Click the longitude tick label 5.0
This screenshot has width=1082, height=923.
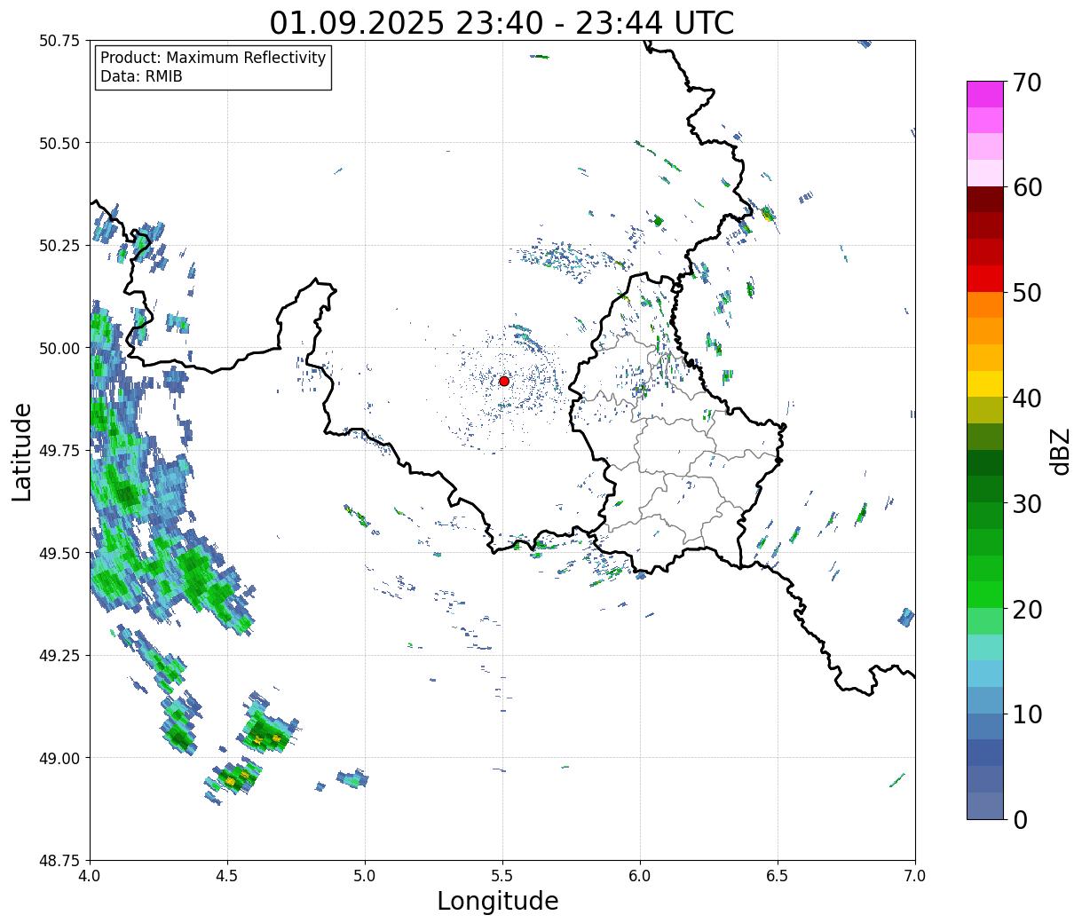(365, 876)
